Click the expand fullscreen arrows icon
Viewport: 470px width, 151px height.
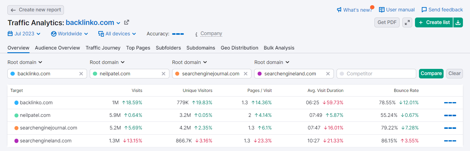[407, 22]
